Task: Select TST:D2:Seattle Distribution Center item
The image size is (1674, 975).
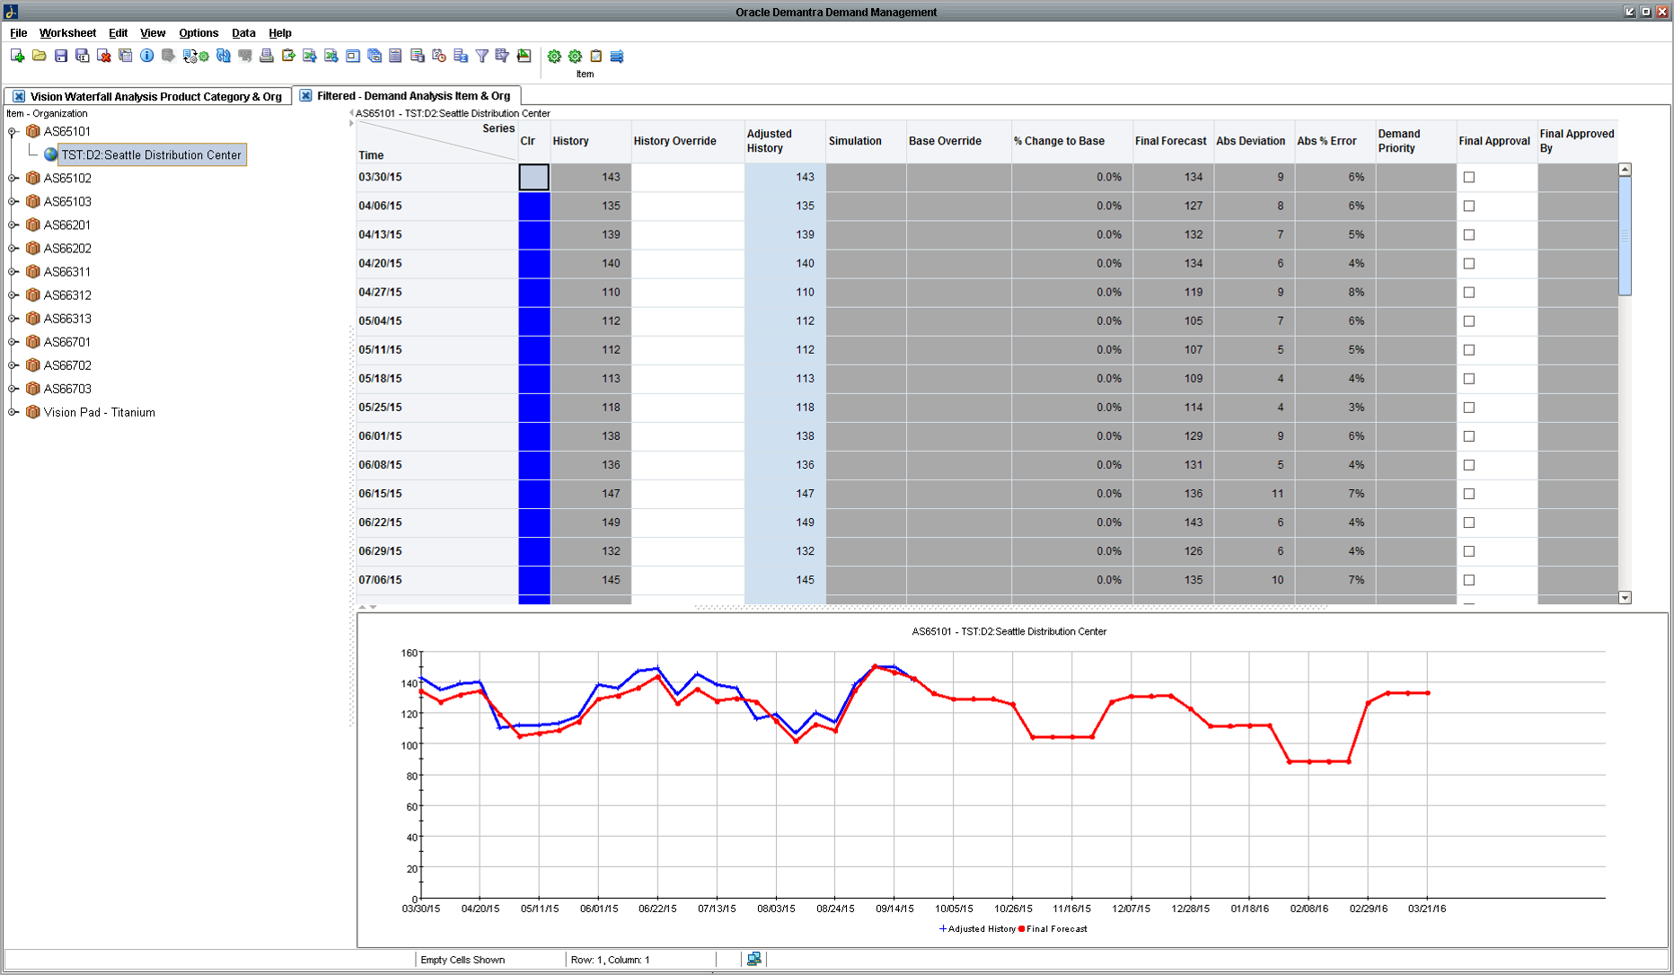Action: pyautogui.click(x=151, y=155)
